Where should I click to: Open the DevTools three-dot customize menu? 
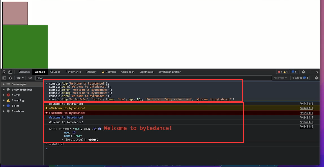310,72
